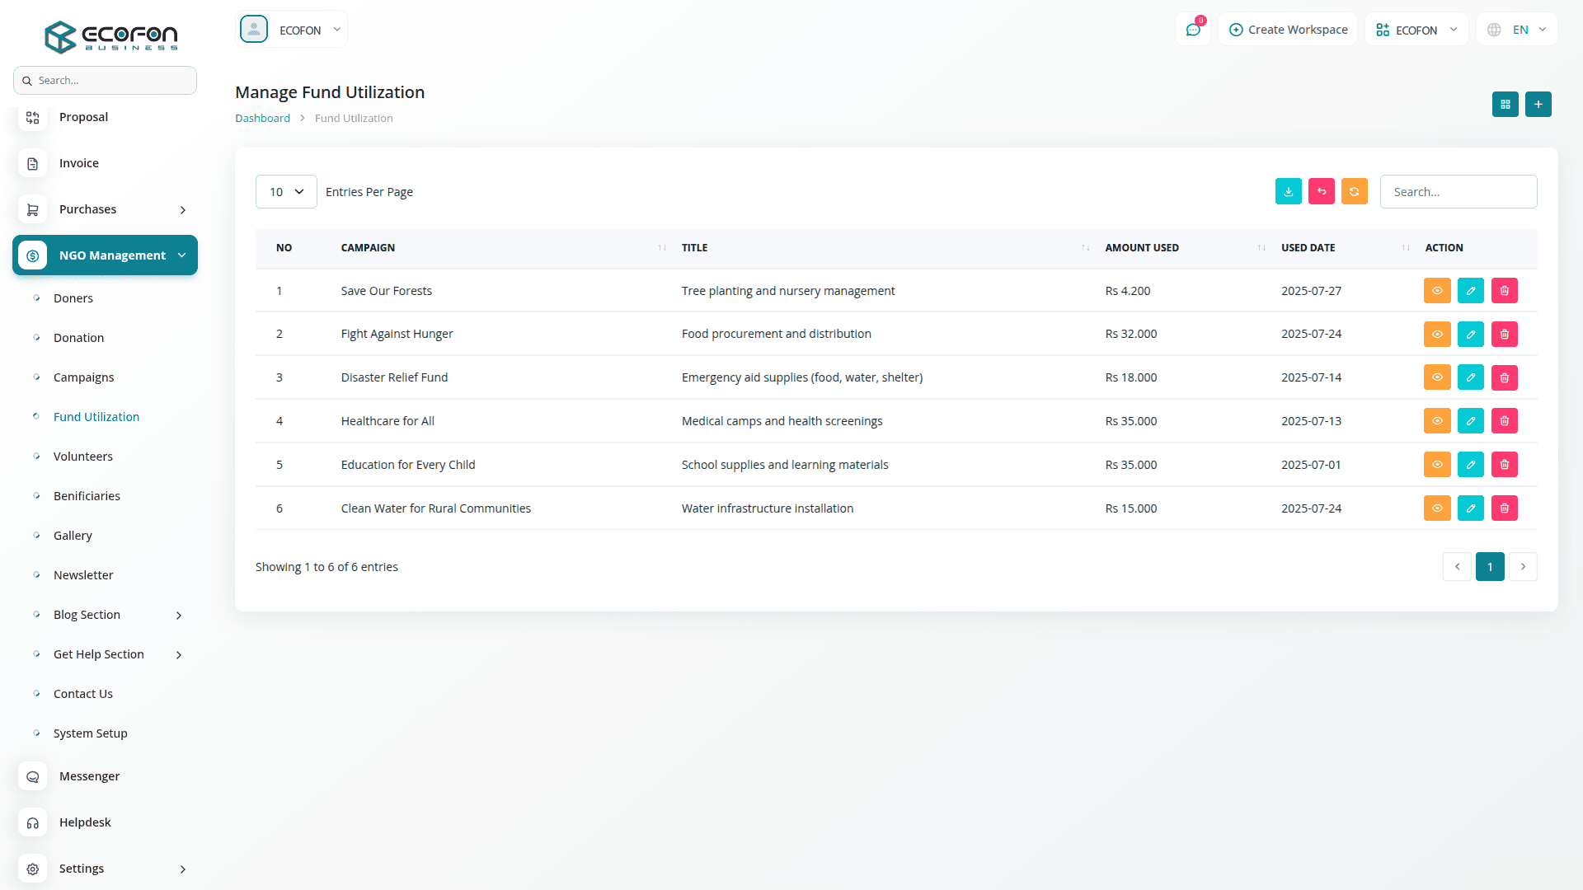Delete the Clean Water for Rural Communities row
This screenshot has height=890, width=1583.
click(x=1504, y=508)
